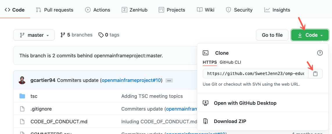Copy clone URL with clipboard icon
The height and width of the screenshot is (134, 332).
315,74
